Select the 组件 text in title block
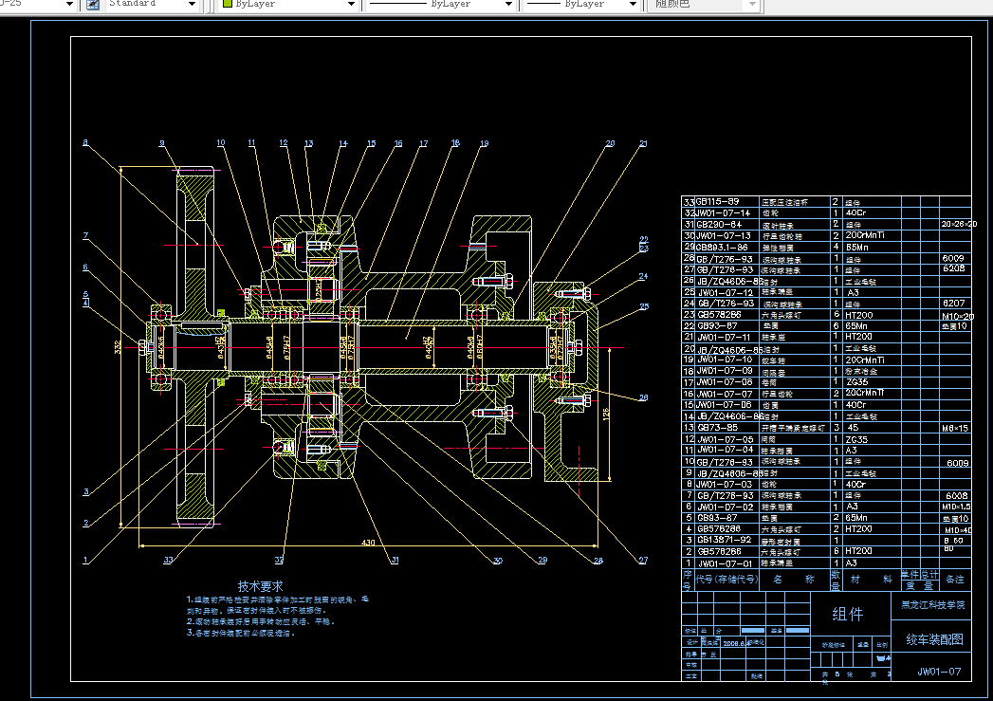Image resolution: width=993 pixels, height=701 pixels. pos(847,614)
